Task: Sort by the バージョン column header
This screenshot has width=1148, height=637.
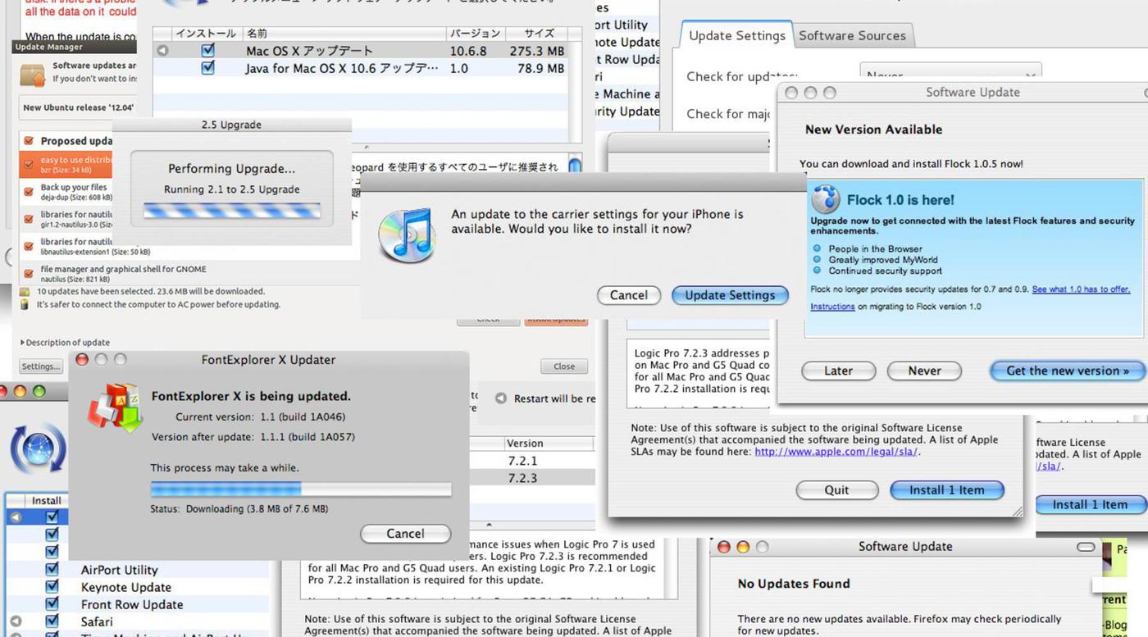Action: 475,34
